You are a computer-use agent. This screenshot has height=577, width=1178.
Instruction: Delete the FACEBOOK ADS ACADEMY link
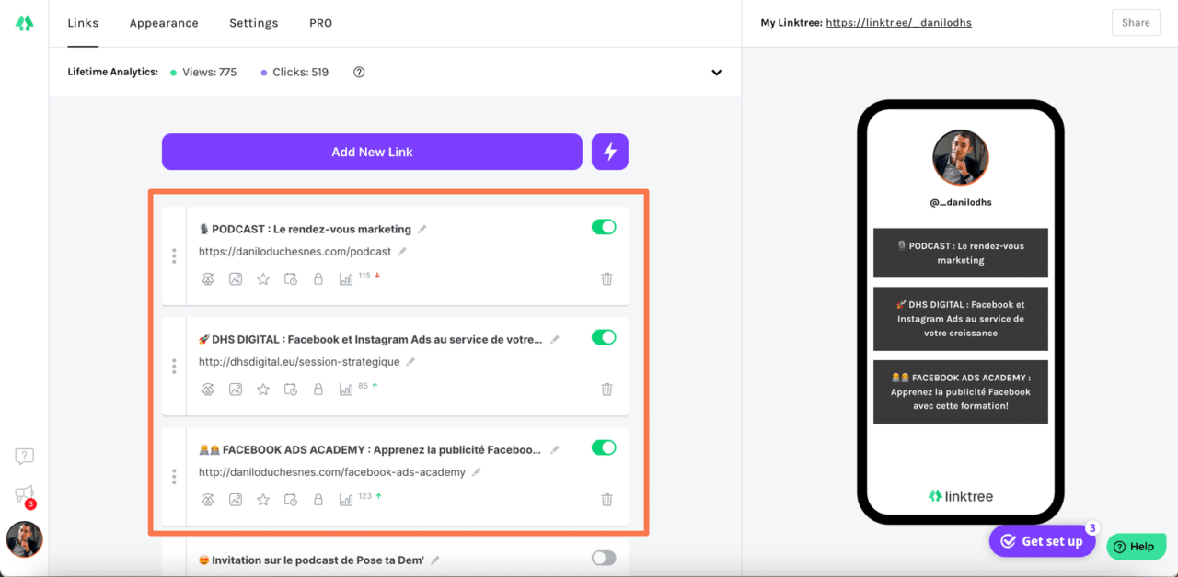click(606, 499)
